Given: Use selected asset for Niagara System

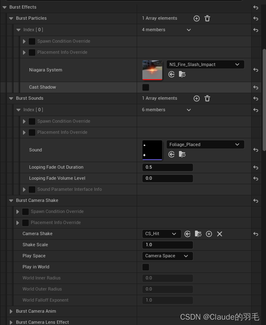Looking at the screenshot, I should tap(172, 74).
